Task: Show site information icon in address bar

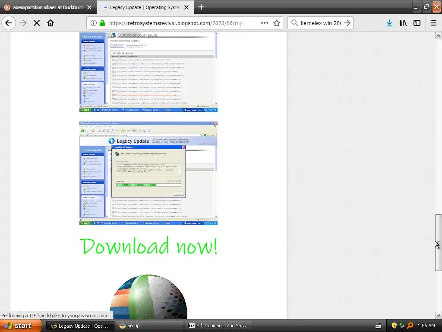Action: pyautogui.click(x=93, y=23)
